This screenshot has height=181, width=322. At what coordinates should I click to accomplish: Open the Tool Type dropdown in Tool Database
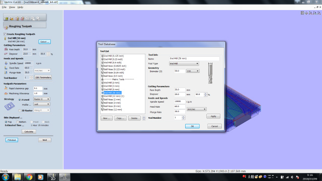tap(184, 64)
